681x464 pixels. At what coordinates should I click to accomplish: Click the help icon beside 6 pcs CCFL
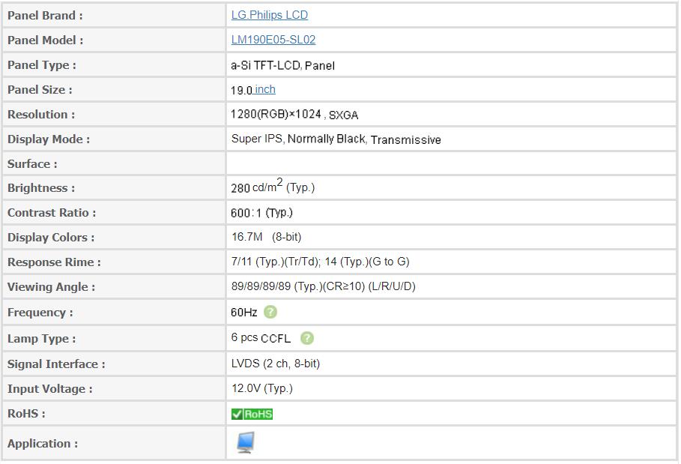point(307,338)
